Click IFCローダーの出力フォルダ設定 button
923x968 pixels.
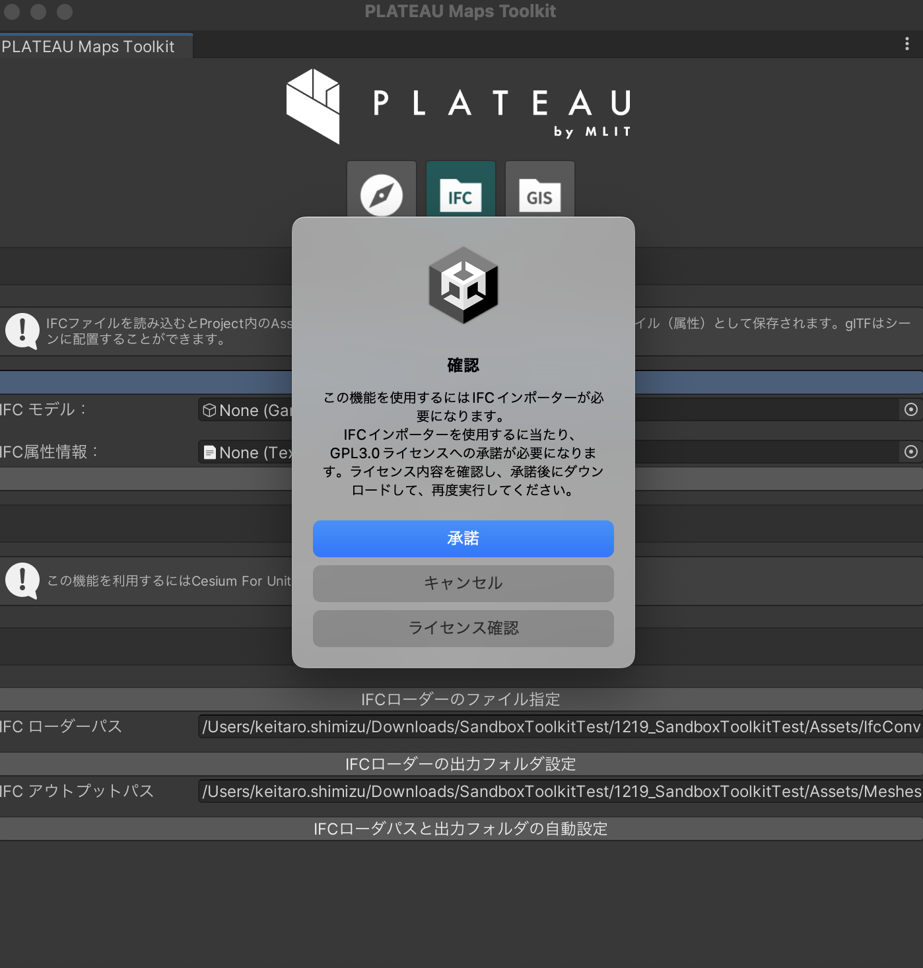pos(461,764)
